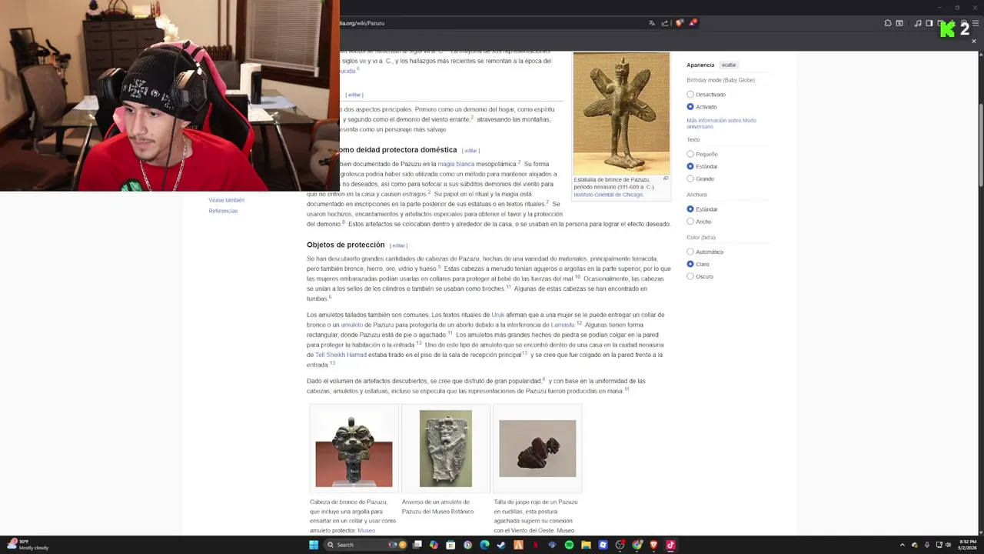This screenshot has height=554, width=984.
Task: Click ocultar button in Apariencia panel
Action: point(729,65)
